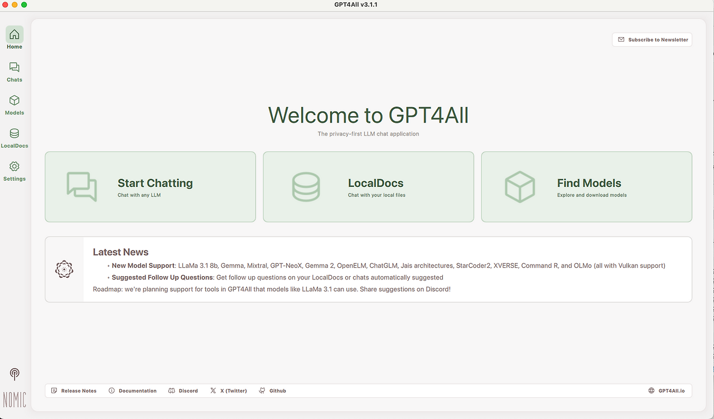Close the GPT4All window with the red button
This screenshot has width=714, height=419.
[5, 4]
